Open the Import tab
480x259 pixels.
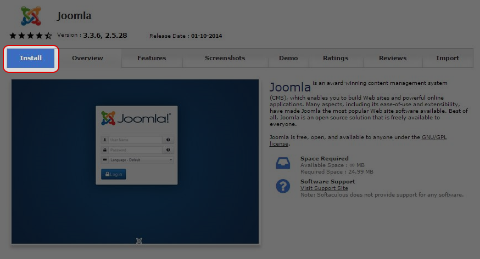pos(448,58)
